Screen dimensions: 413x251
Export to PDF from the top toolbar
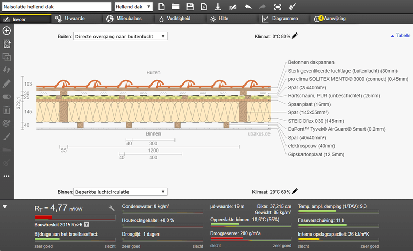pyautogui.click(x=204, y=7)
